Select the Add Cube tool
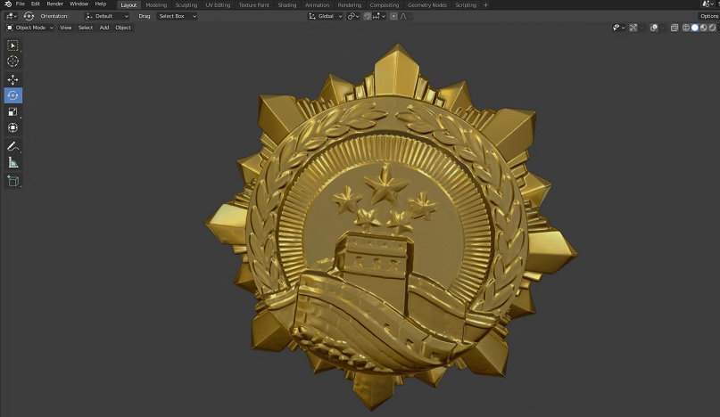 click(x=12, y=181)
